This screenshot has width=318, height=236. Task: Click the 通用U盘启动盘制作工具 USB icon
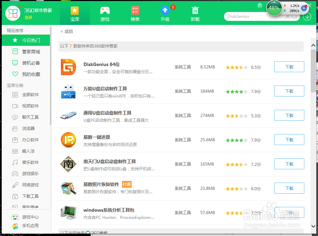(68, 116)
